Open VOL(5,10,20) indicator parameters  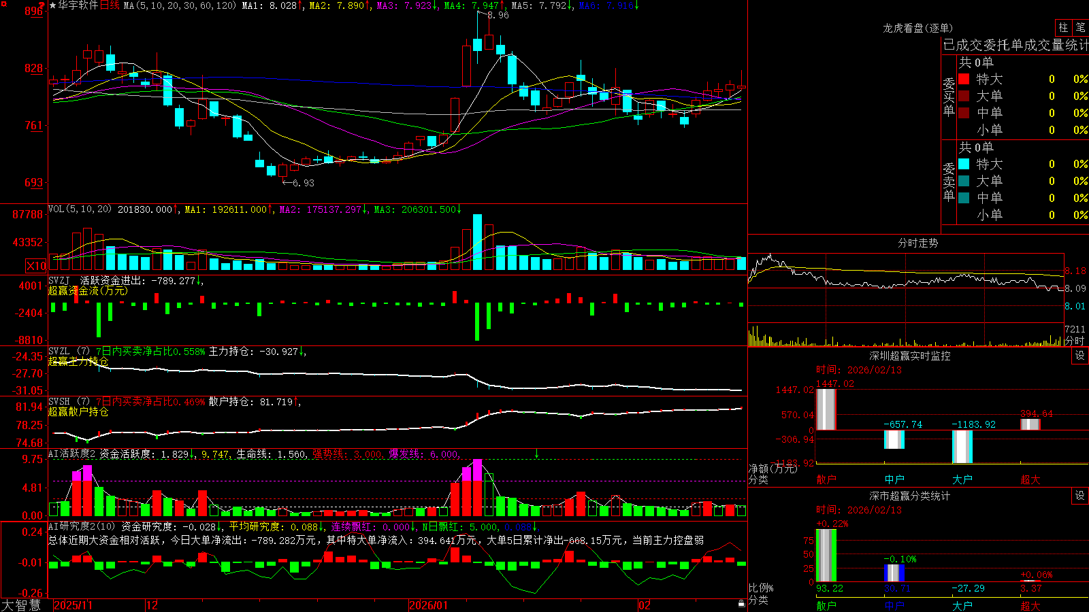tap(80, 209)
